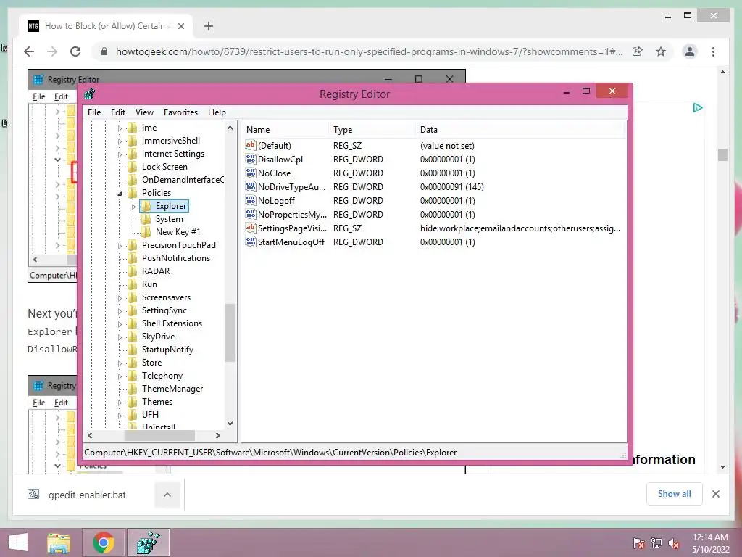742x557 pixels.
Task: Click the NoPropertiesMy... value icon
Action: pyautogui.click(x=251, y=214)
